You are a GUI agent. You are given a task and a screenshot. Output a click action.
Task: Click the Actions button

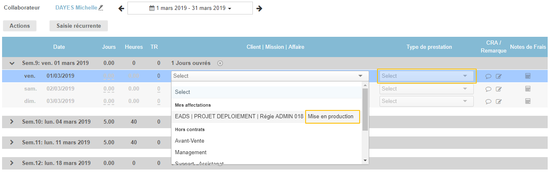coord(20,26)
